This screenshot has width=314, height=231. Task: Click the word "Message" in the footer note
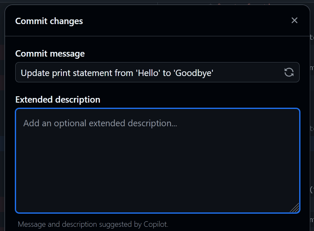pos(32,224)
